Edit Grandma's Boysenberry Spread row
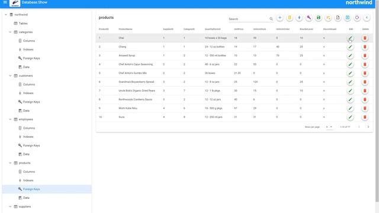The height and width of the screenshot is (213, 379). coord(350,82)
